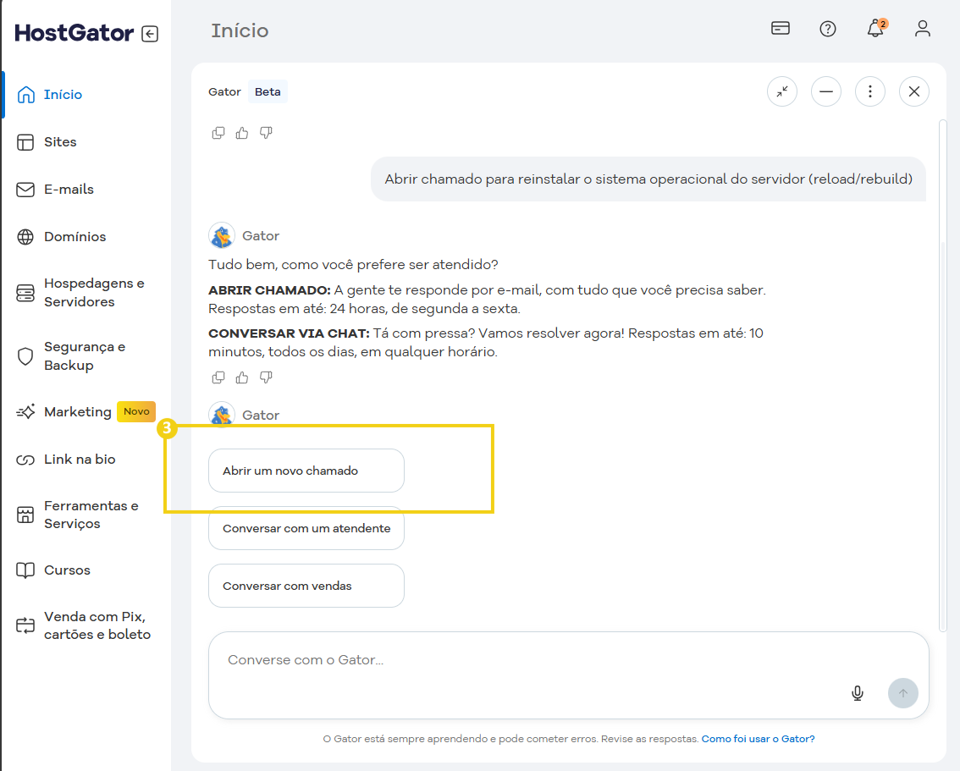Click the payment card icon in header
960x771 pixels.
click(x=780, y=29)
